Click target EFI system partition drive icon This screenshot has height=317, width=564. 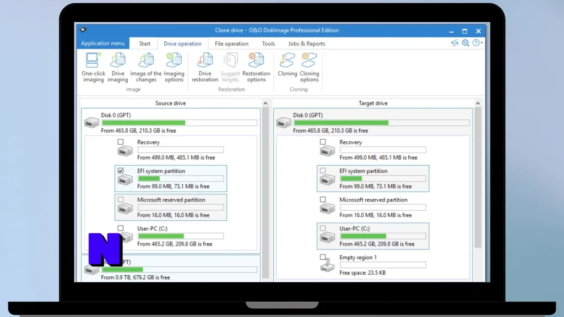pyautogui.click(x=327, y=179)
